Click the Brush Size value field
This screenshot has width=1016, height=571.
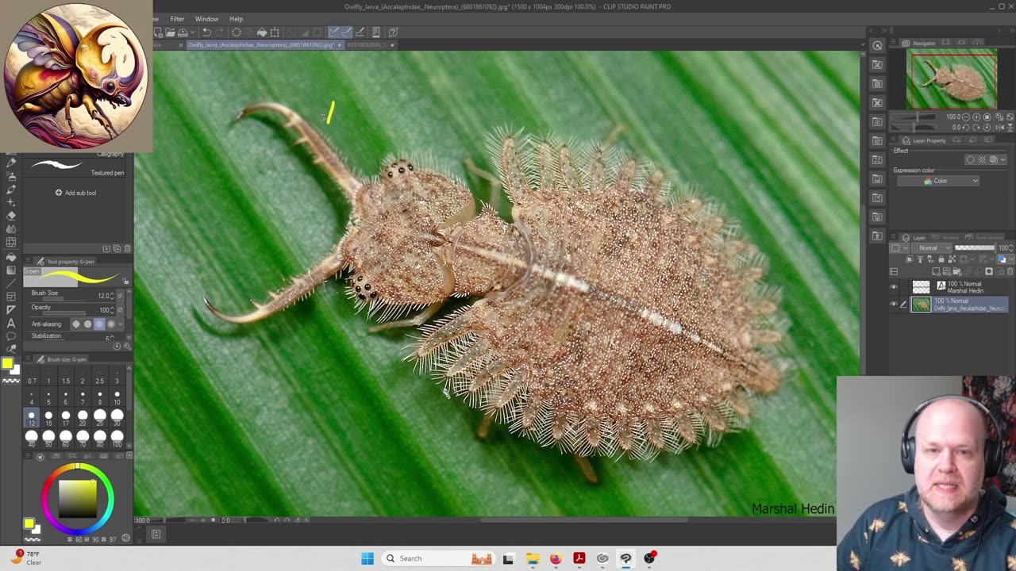tap(104, 296)
